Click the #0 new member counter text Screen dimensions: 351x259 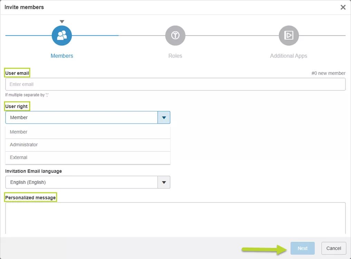coord(328,73)
